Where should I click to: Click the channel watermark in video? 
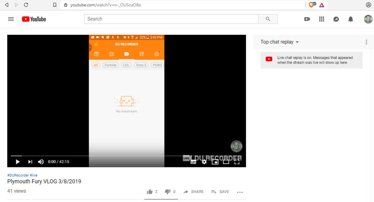pyautogui.click(x=236, y=146)
